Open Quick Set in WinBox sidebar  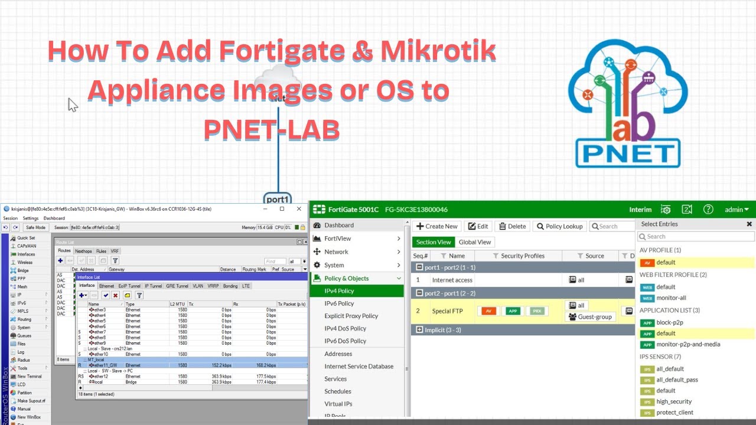tap(26, 238)
